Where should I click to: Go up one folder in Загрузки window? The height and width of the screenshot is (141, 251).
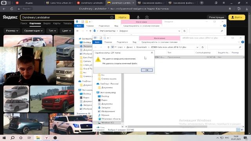90,31
